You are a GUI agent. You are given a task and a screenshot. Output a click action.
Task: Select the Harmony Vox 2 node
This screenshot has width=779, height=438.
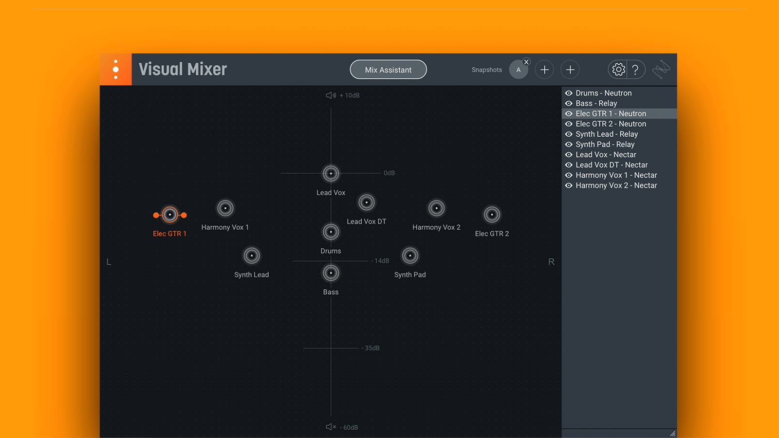click(436, 208)
